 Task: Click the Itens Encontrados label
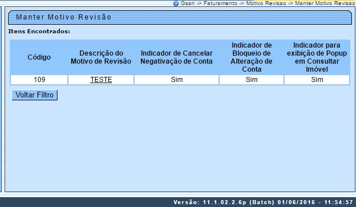(x=39, y=32)
